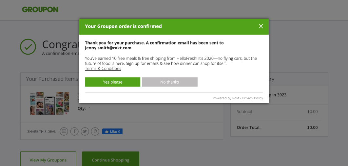Close the order confirmed popup

point(261,26)
